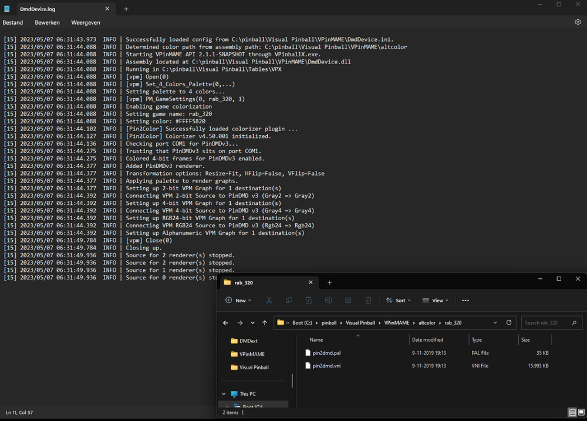Click 'Setting color: #FFFF5820' log line
587x421 pixels.
[x=104, y=122]
